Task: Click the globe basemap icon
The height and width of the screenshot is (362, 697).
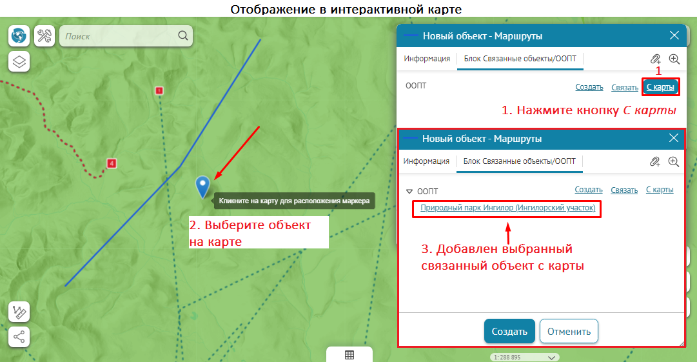Action: 19,36
